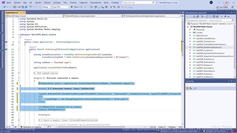Toggle Alphabetical sort in Свойства panel
This screenshot has width=237, height=133.
tap(191, 88)
